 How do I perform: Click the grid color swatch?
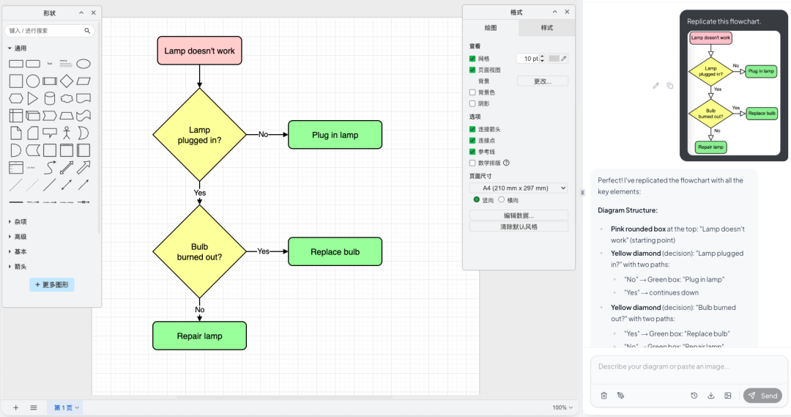pyautogui.click(x=554, y=59)
